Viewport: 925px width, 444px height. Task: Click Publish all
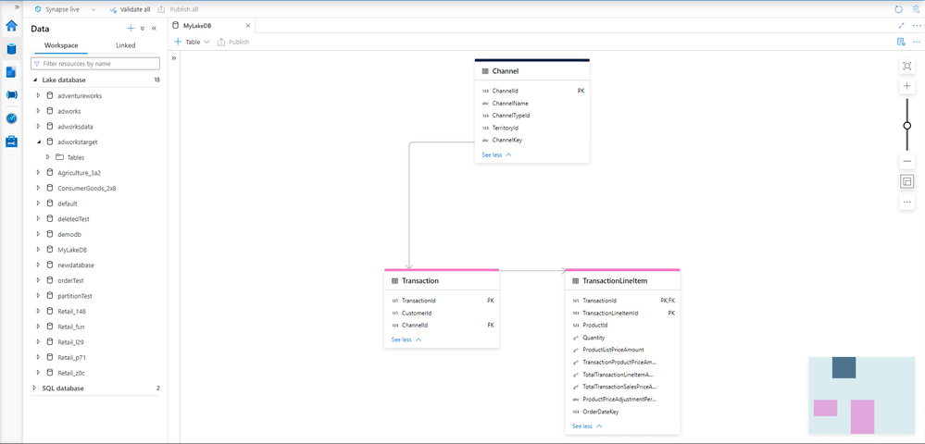pyautogui.click(x=178, y=9)
